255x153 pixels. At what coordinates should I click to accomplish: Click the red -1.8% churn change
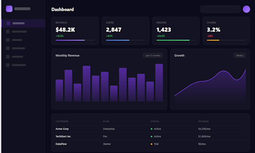click(210, 36)
